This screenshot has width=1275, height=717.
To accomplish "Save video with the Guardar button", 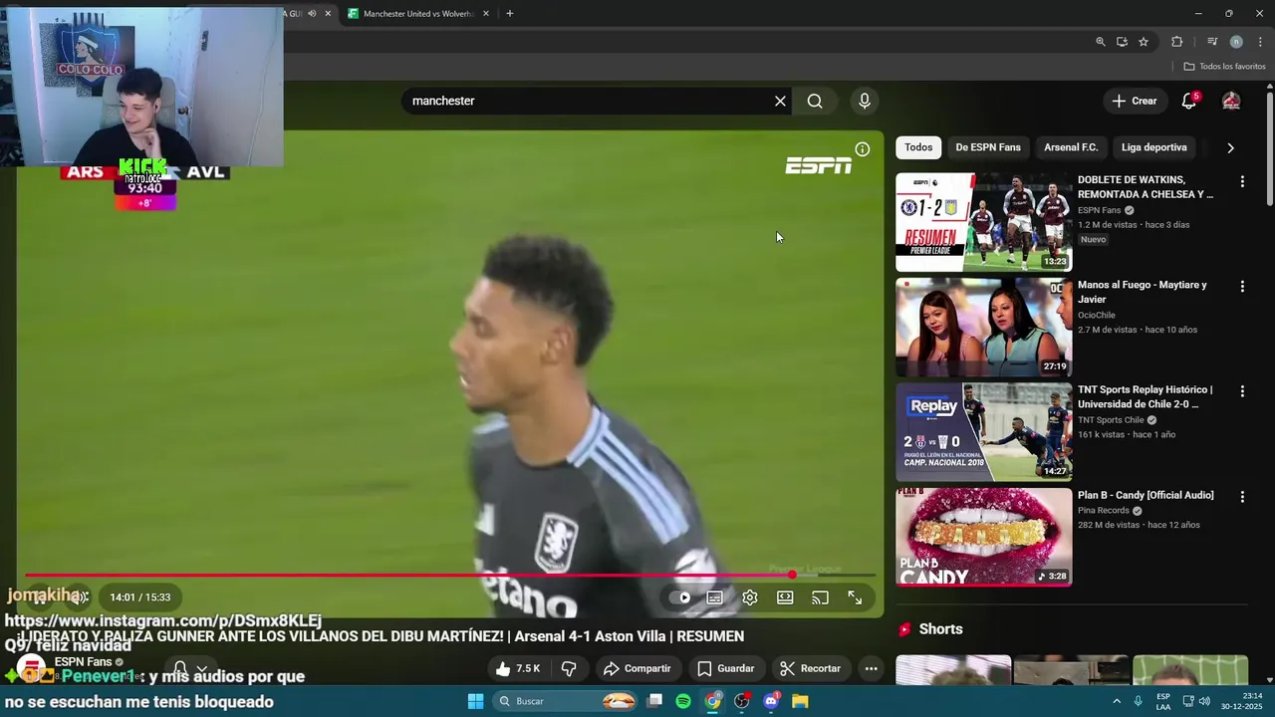I will coord(725,668).
